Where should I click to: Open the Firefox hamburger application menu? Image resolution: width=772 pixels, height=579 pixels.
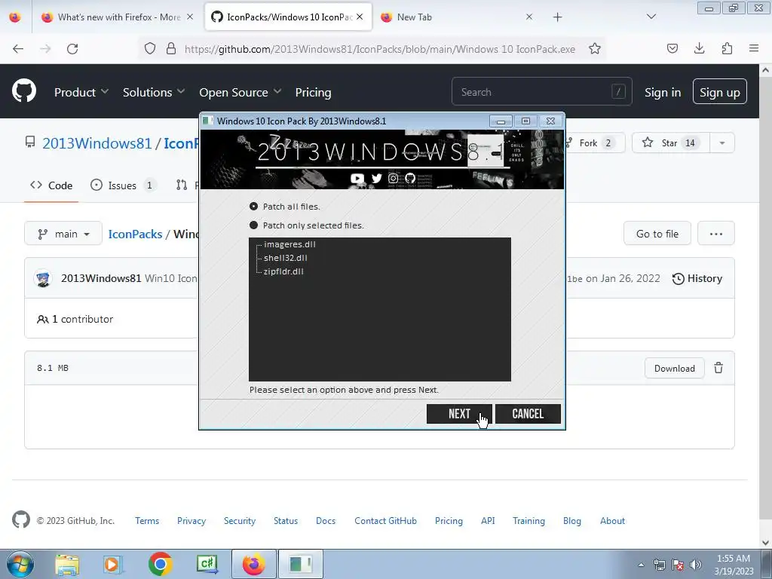pyautogui.click(x=754, y=48)
